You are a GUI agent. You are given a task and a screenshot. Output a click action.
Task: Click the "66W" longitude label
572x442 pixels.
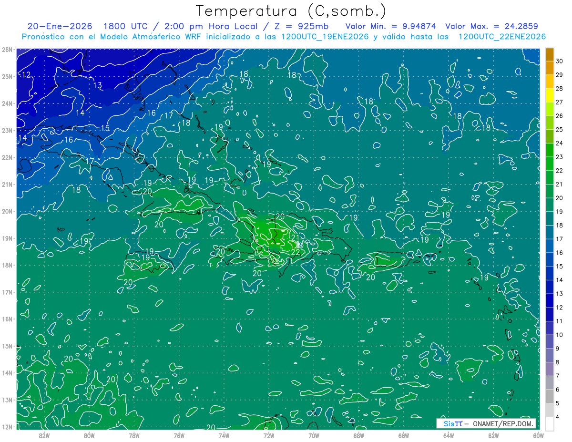pyautogui.click(x=403, y=436)
